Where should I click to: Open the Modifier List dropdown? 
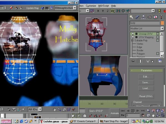pyautogui.click(x=162, y=28)
